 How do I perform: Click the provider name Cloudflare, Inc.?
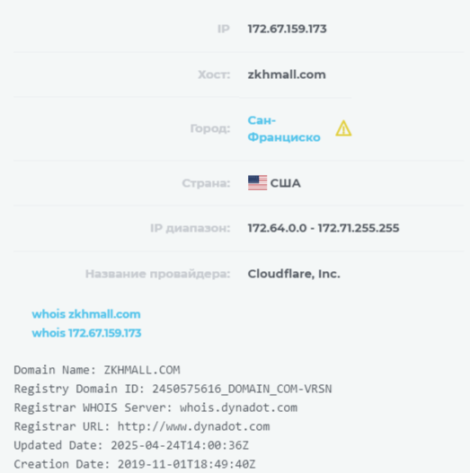[x=294, y=274]
